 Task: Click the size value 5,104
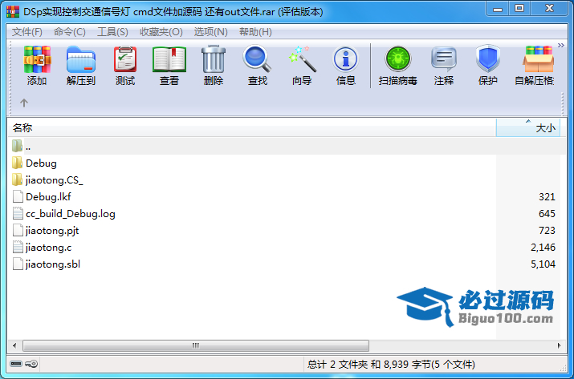543,264
